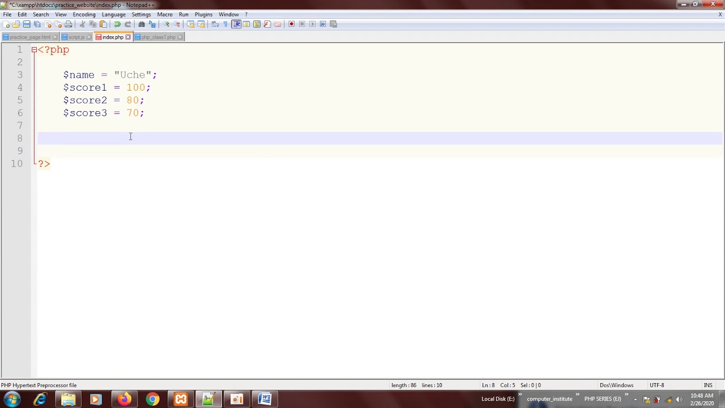Save the current file using the toolbar
Viewport: 725px width, 408px height.
(x=27, y=24)
